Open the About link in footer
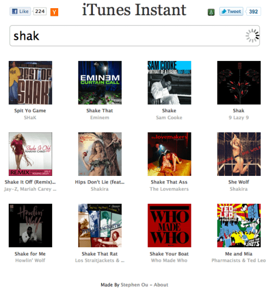This screenshot has width=272, height=293. click(161, 285)
